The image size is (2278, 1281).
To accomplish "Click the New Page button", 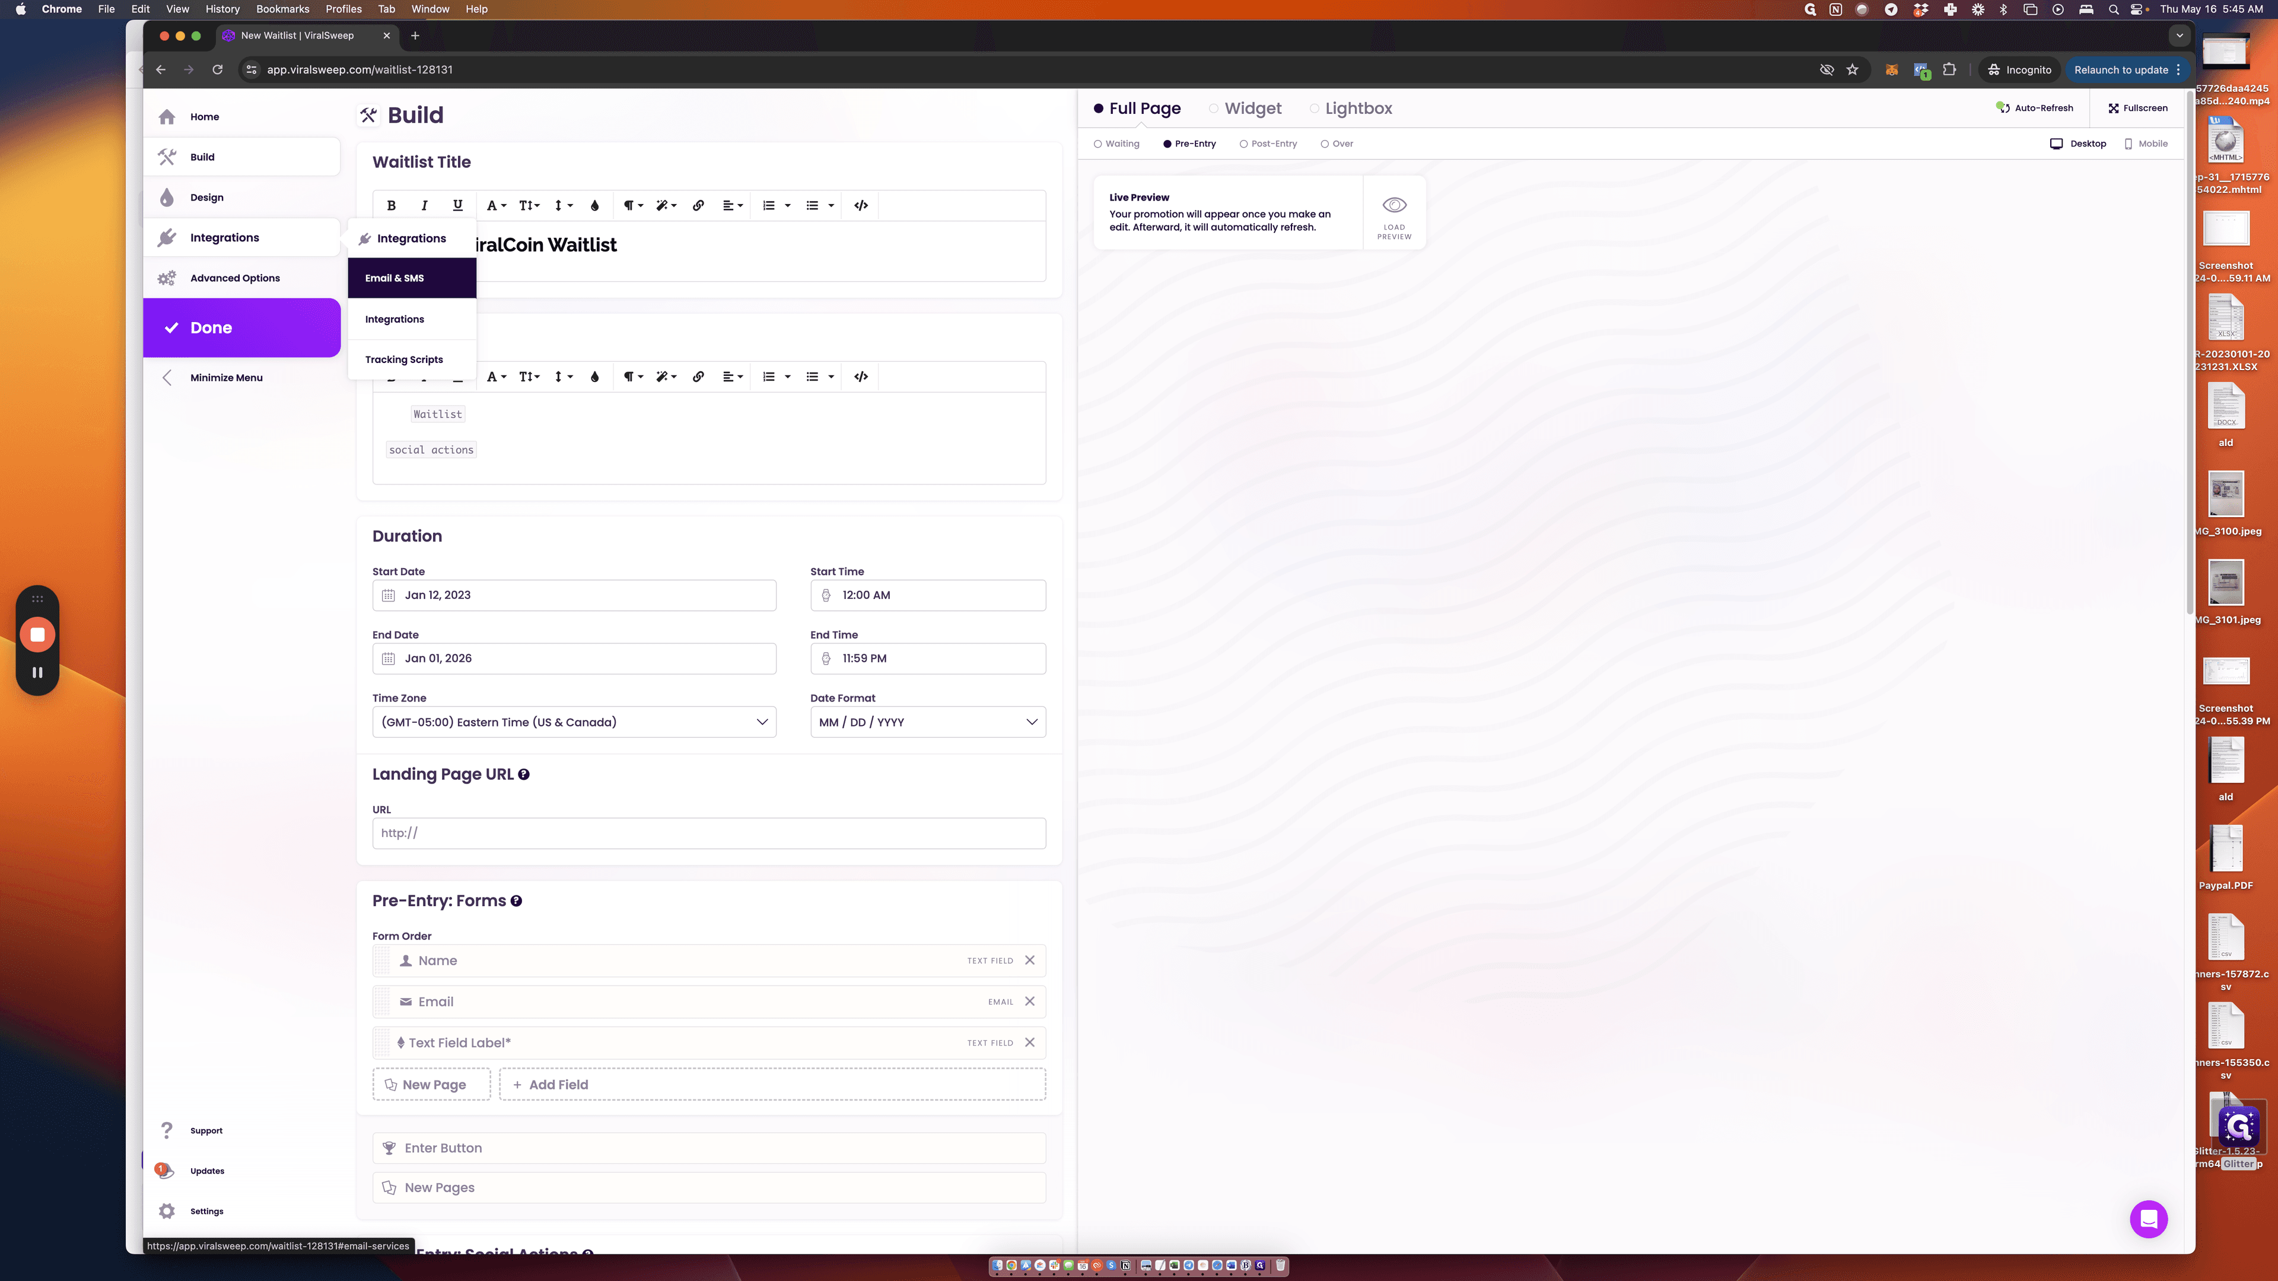I will 431,1085.
